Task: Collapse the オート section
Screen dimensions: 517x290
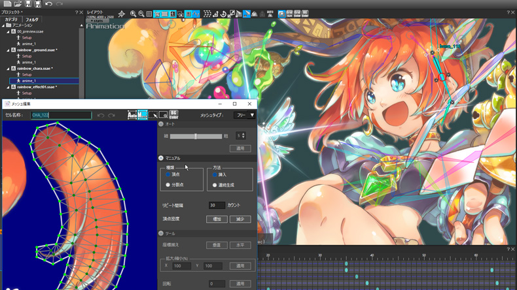Action: (x=161, y=124)
